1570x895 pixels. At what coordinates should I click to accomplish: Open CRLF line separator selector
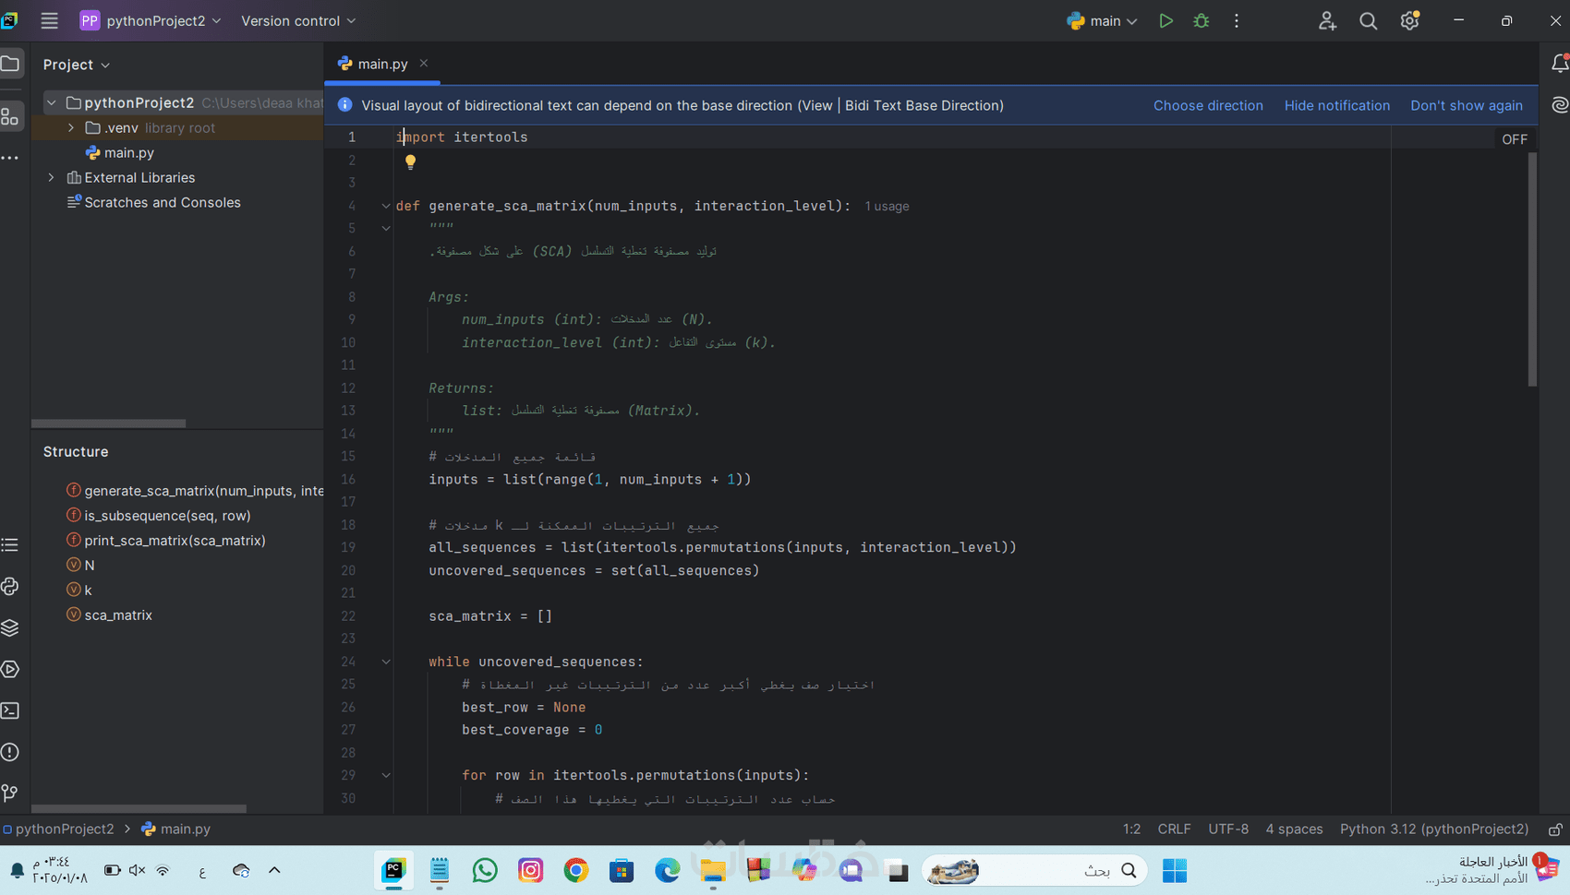1174,829
